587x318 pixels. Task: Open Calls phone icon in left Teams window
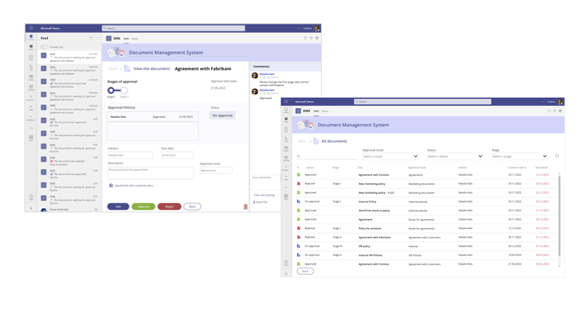click(x=30, y=67)
